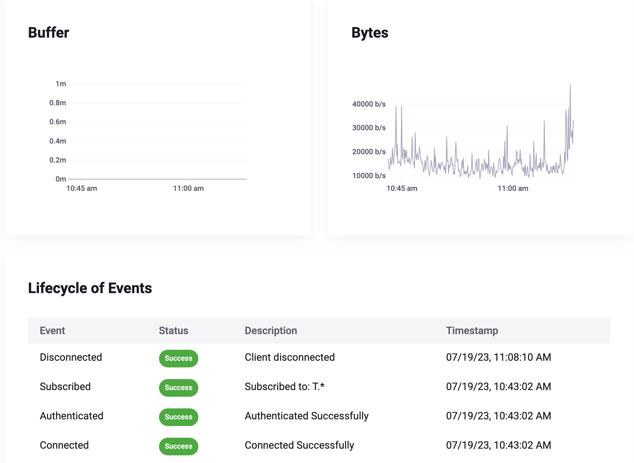Click the Bytes chart title

point(370,33)
